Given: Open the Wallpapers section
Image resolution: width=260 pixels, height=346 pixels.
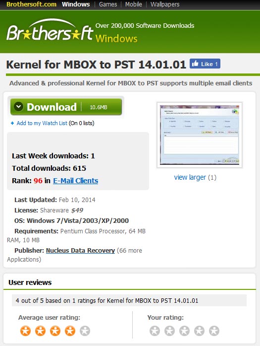Looking at the screenshot, I should 165,4.
